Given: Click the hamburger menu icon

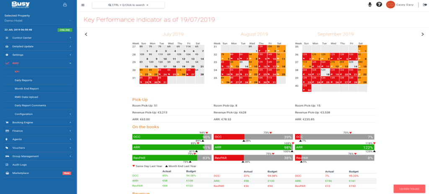Looking at the screenshot, I should coord(83,5).
